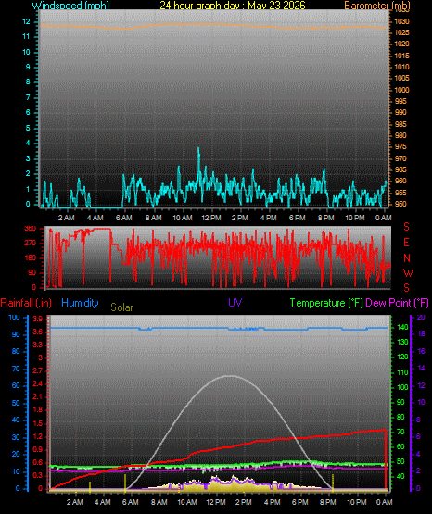Click the Solar legend label

click(121, 307)
